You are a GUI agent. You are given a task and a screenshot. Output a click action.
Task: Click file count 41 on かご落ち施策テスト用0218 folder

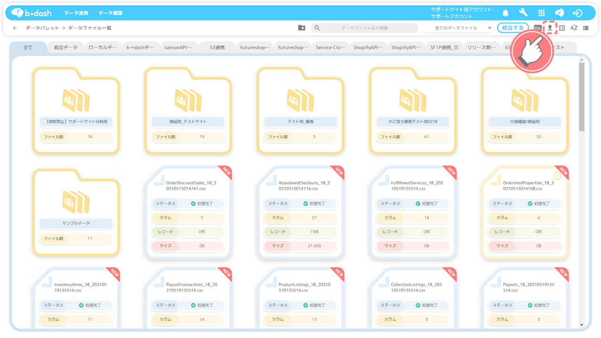coord(426,137)
